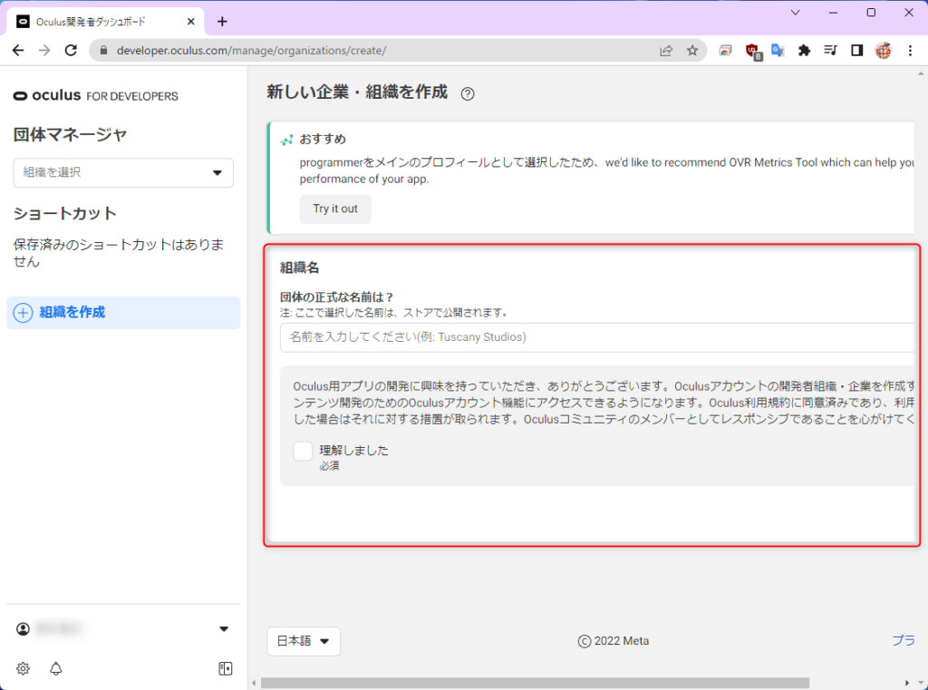Viewport: 928px width, 690px height.
Task: Select 組織を作成 in the sidebar
Action: (x=123, y=313)
